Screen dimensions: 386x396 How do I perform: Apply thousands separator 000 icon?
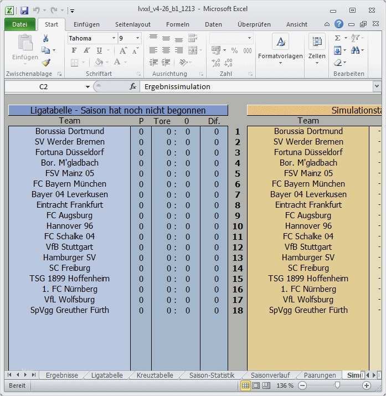coord(248,51)
